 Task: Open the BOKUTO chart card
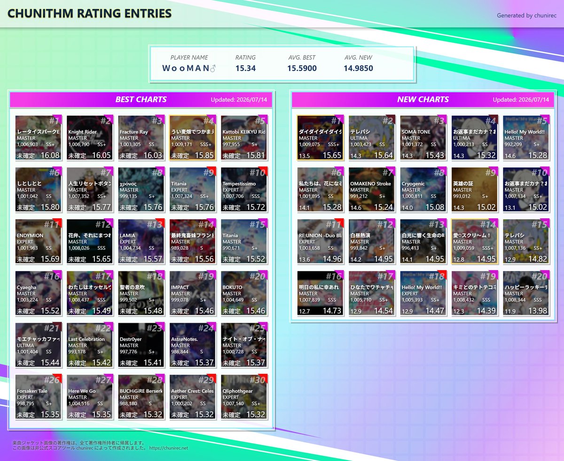tap(244, 294)
